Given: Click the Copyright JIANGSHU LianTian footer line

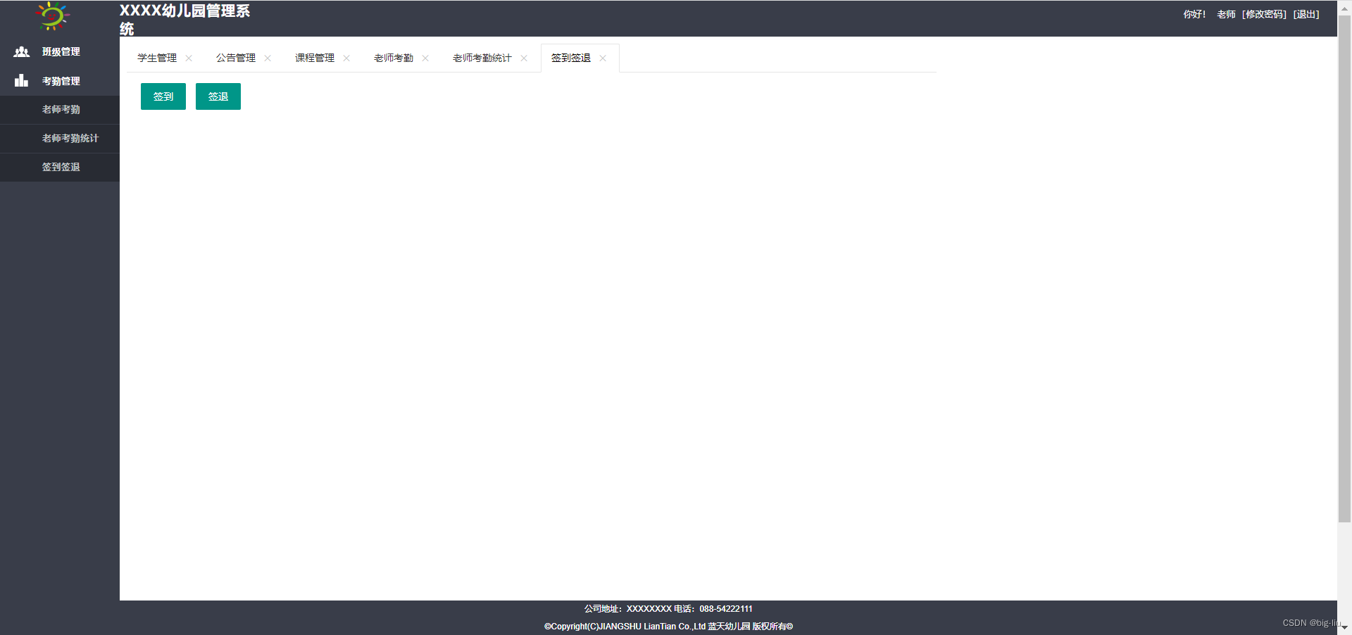Looking at the screenshot, I should click(668, 627).
